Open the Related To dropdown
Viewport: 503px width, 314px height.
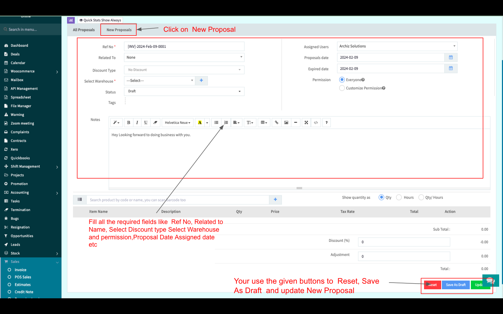[x=184, y=58]
